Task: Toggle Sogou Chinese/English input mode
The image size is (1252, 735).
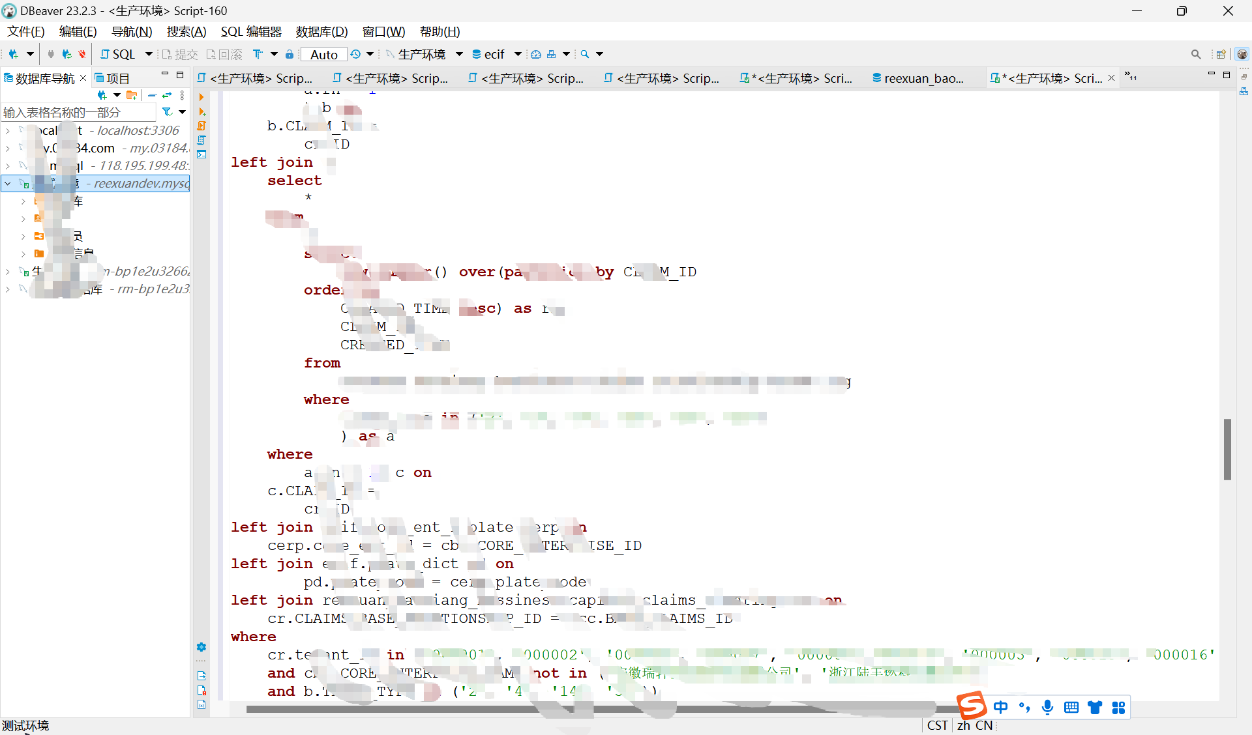Action: [x=1000, y=708]
